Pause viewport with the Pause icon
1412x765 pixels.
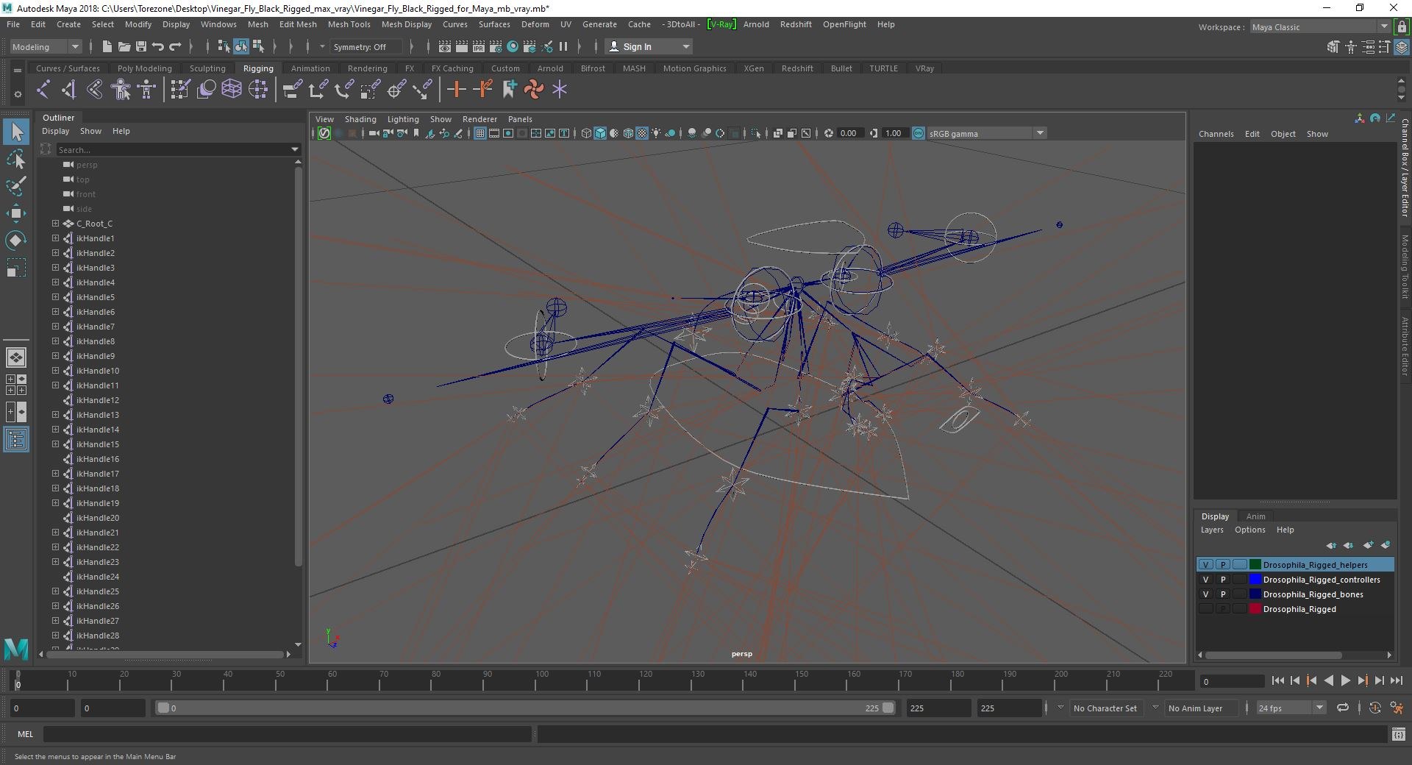[563, 46]
